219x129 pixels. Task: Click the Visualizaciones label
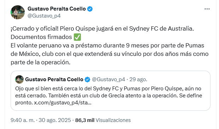[113, 120]
